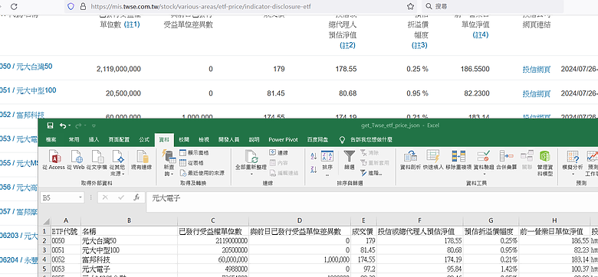The width and height of the screenshot is (598, 277).
Task: Open the 註1 footnote link
Action: coord(132,24)
